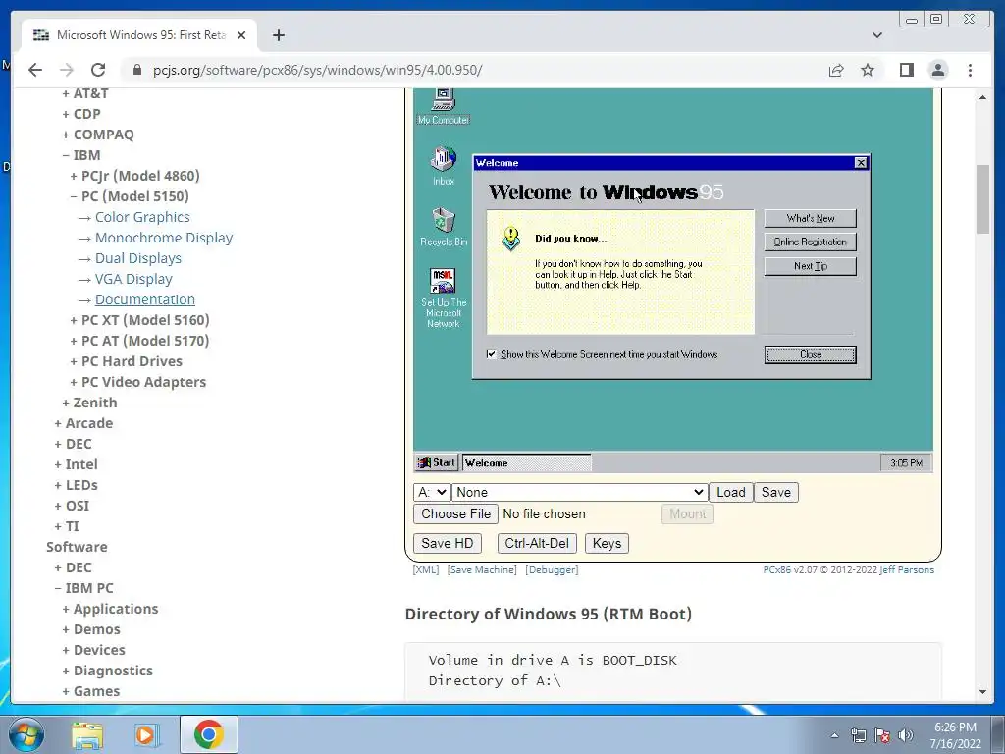Open the Chrome profile avatar
The image size is (1005, 754).
937,70
